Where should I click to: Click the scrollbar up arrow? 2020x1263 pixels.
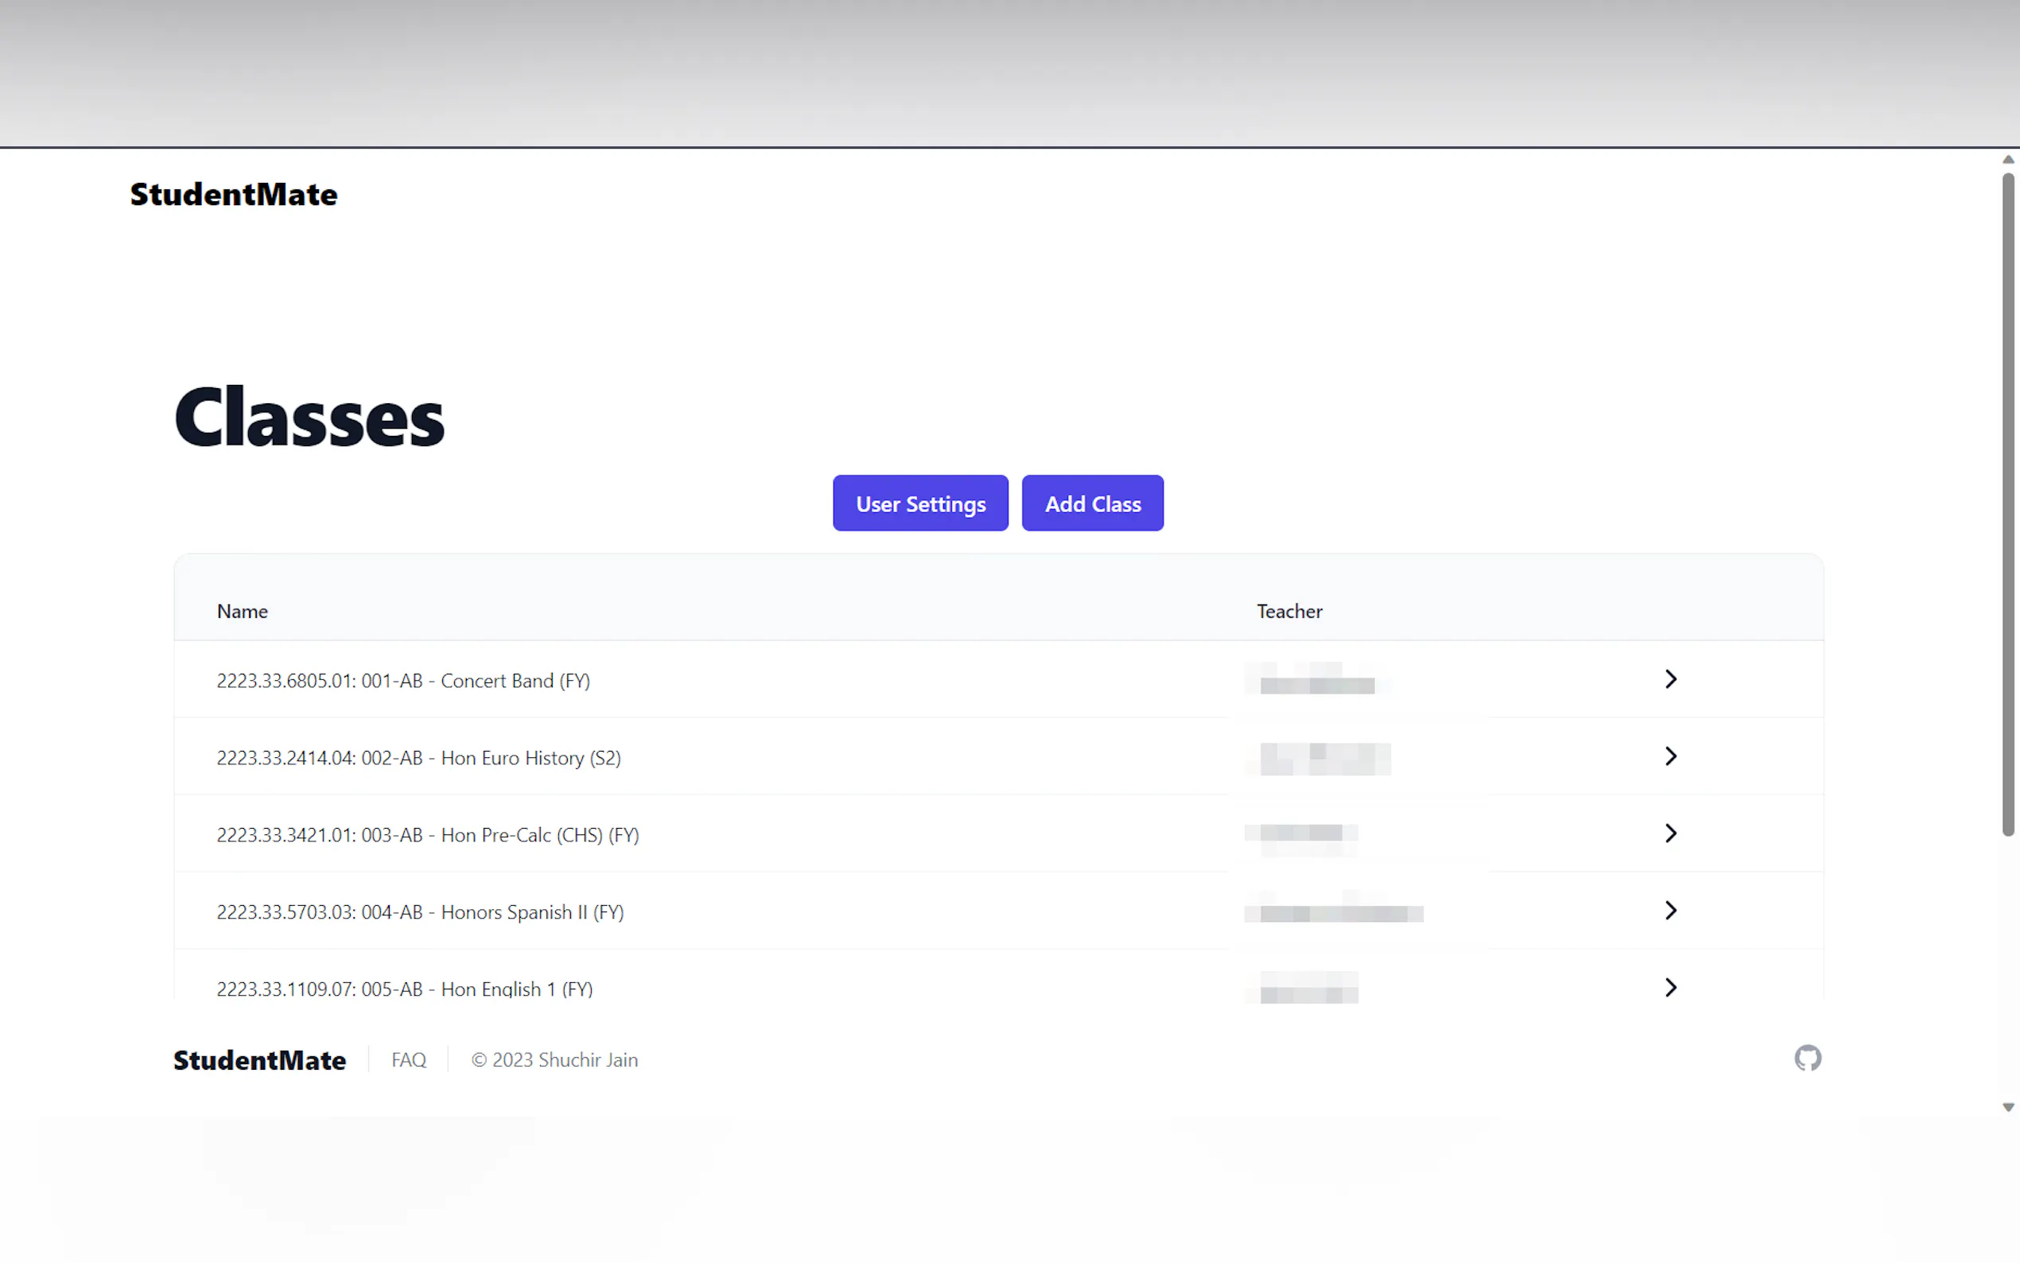pos(2008,160)
